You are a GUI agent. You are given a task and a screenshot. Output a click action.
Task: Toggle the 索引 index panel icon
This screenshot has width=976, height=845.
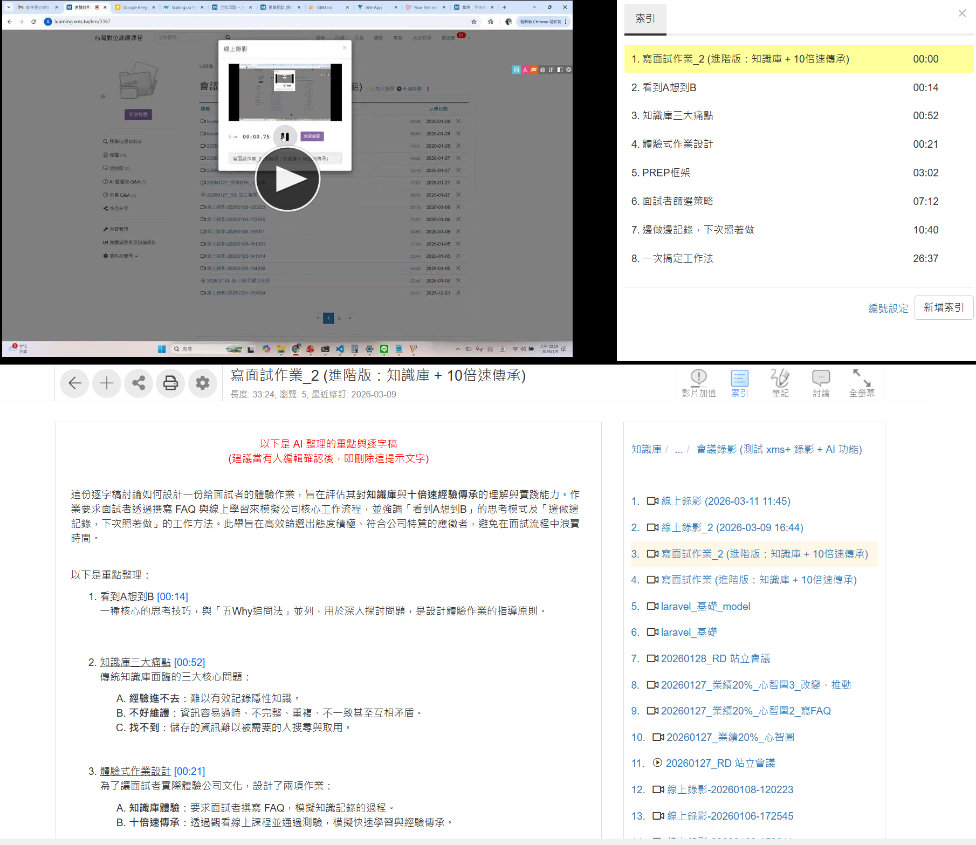click(739, 383)
